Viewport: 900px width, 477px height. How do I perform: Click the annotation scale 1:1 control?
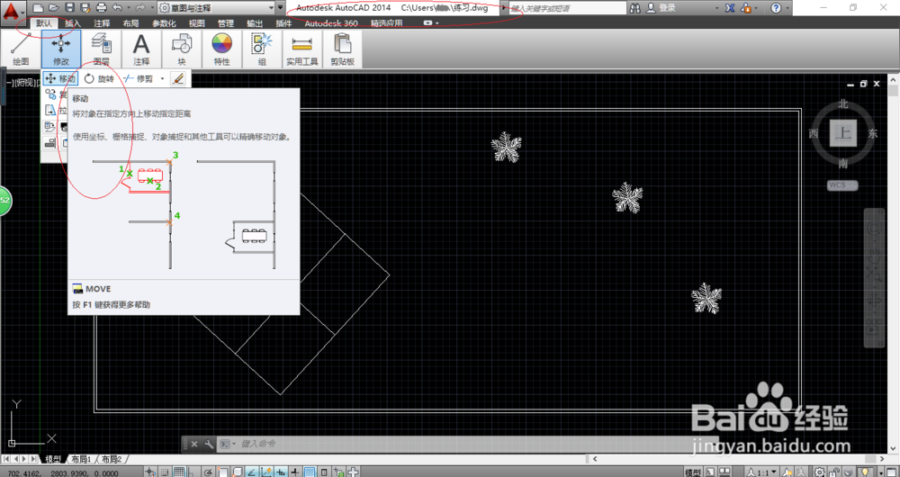pyautogui.click(x=761, y=472)
